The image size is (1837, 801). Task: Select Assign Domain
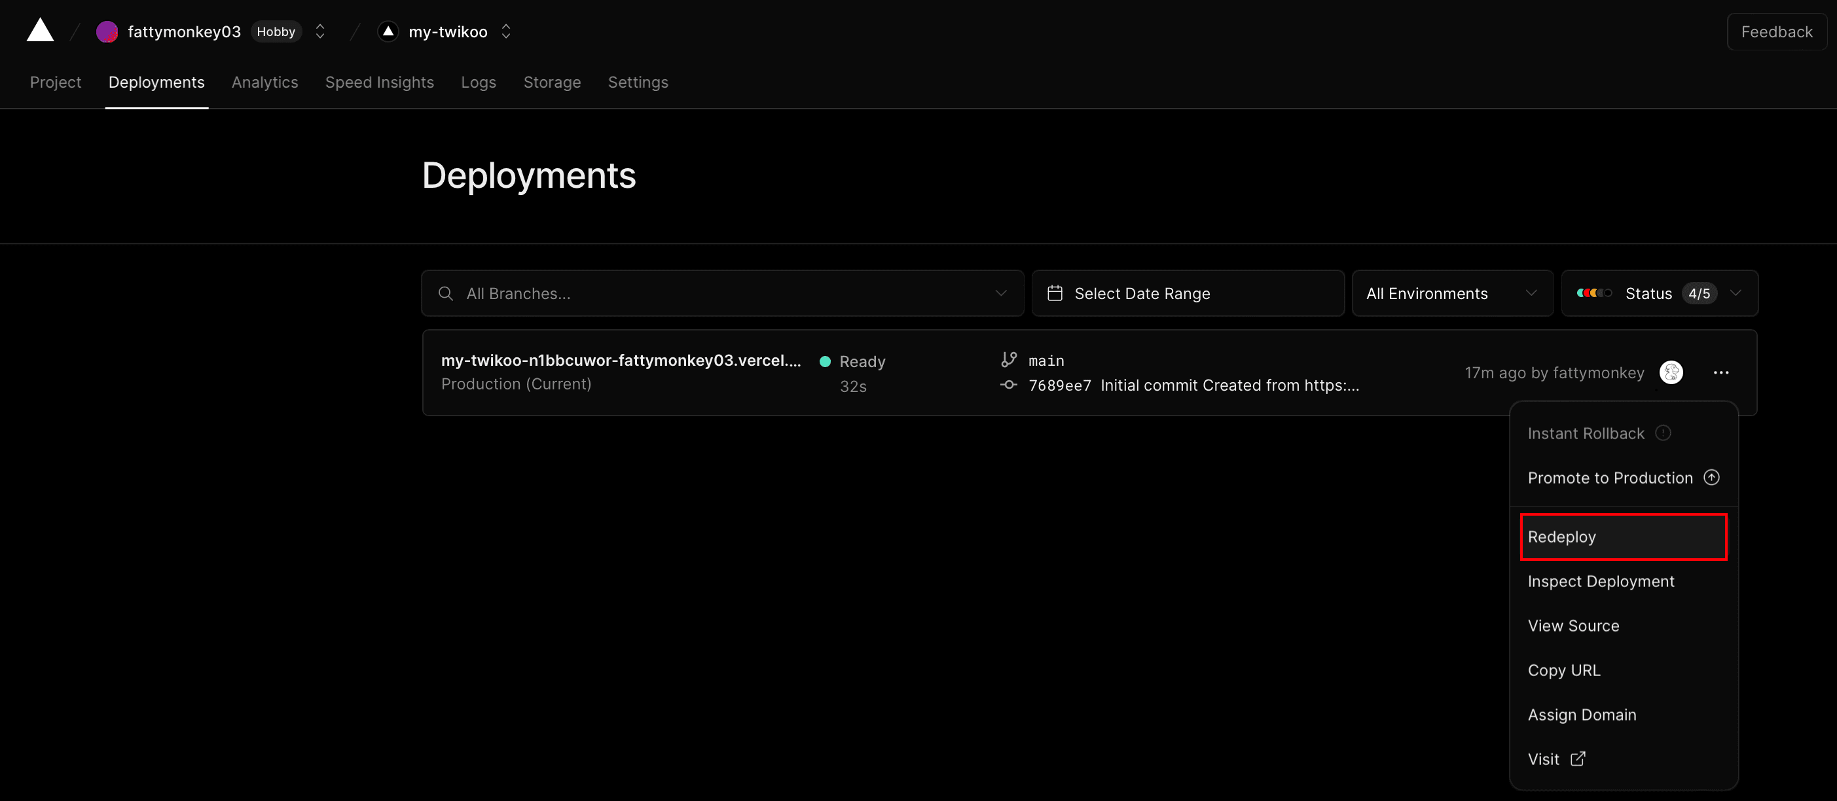click(1624, 715)
